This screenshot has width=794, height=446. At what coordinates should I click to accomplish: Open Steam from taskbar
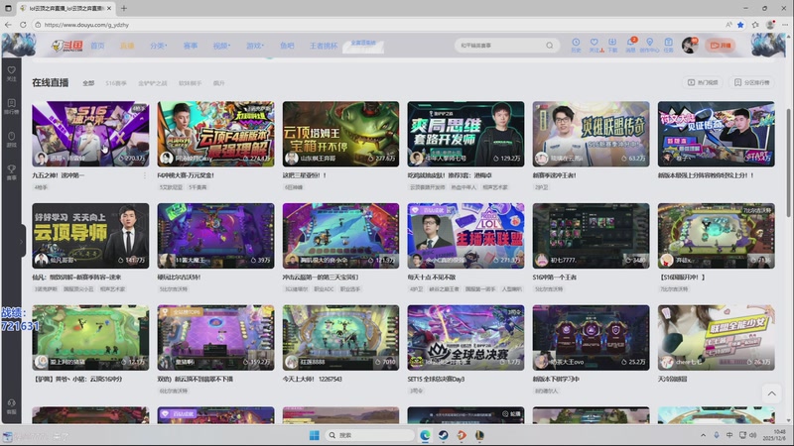pos(443,435)
